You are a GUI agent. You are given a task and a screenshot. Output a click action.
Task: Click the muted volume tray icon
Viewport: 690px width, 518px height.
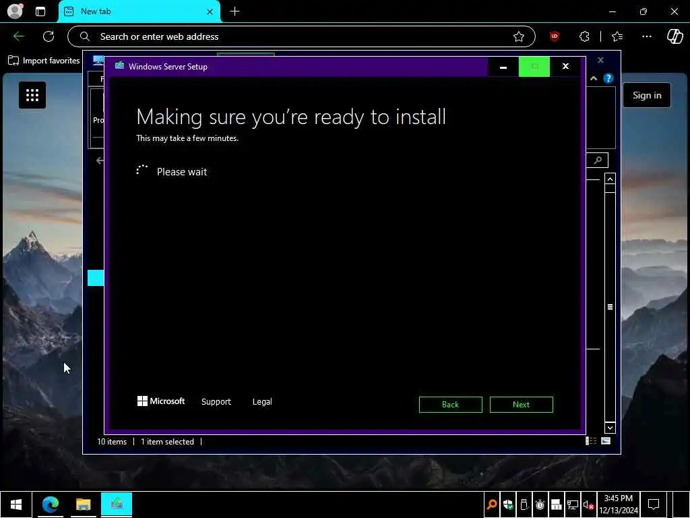589,505
